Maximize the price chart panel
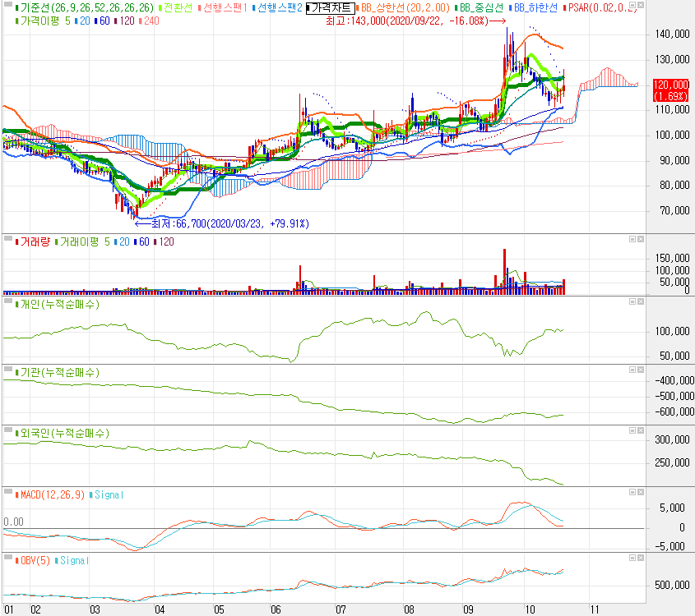This screenshot has width=695, height=616. point(633,5)
